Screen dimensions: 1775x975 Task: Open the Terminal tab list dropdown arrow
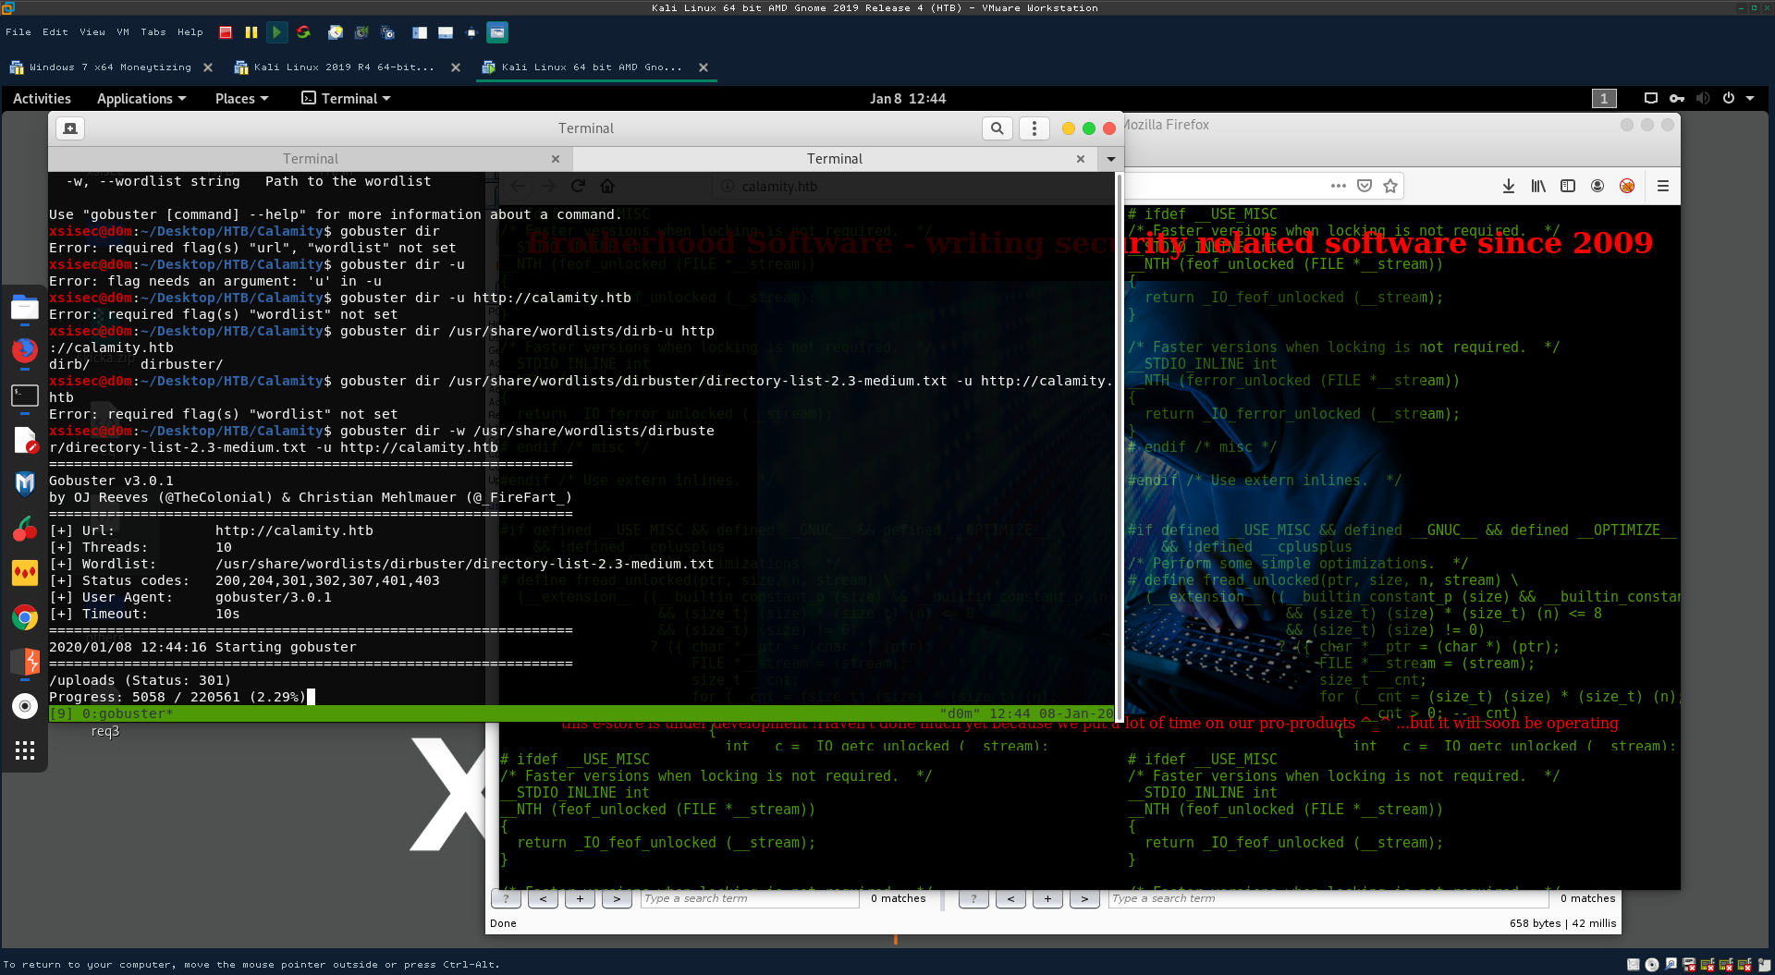click(x=1110, y=159)
